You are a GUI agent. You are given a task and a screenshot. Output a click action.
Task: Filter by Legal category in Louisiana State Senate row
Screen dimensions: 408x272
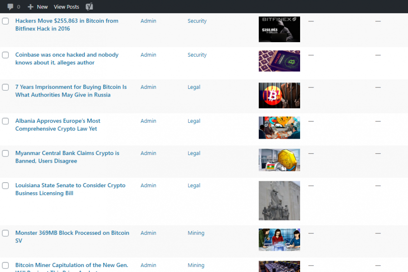click(x=194, y=185)
